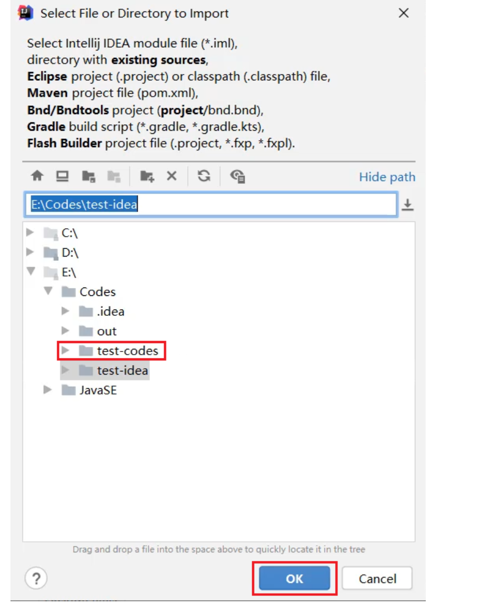Jump to the project directory icon
Image resolution: width=485 pixels, height=607 pixels.
[x=88, y=176]
